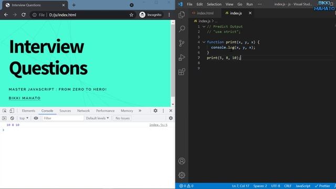Reload the page in Chrome
This screenshot has width=336, height=189.
click(x=23, y=15)
